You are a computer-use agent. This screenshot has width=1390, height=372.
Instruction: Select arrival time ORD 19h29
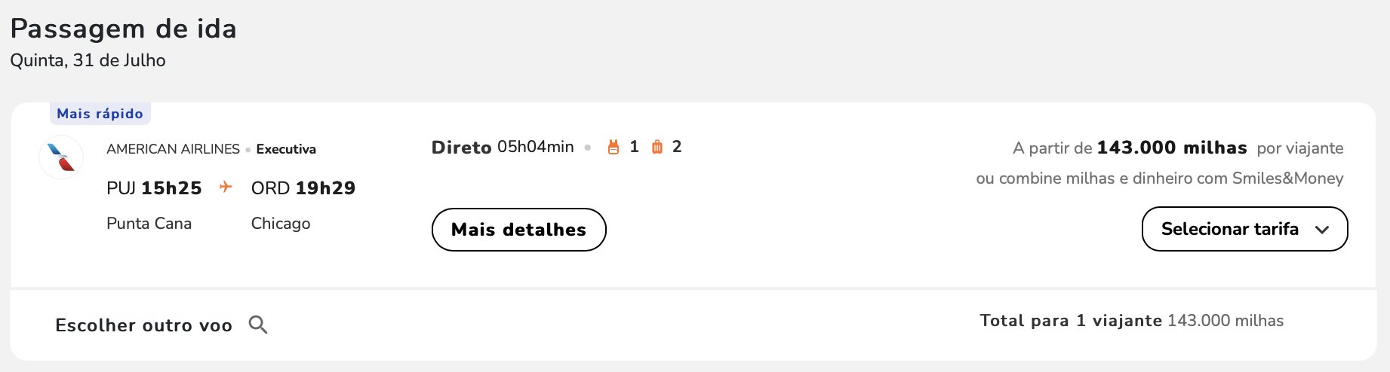click(303, 188)
